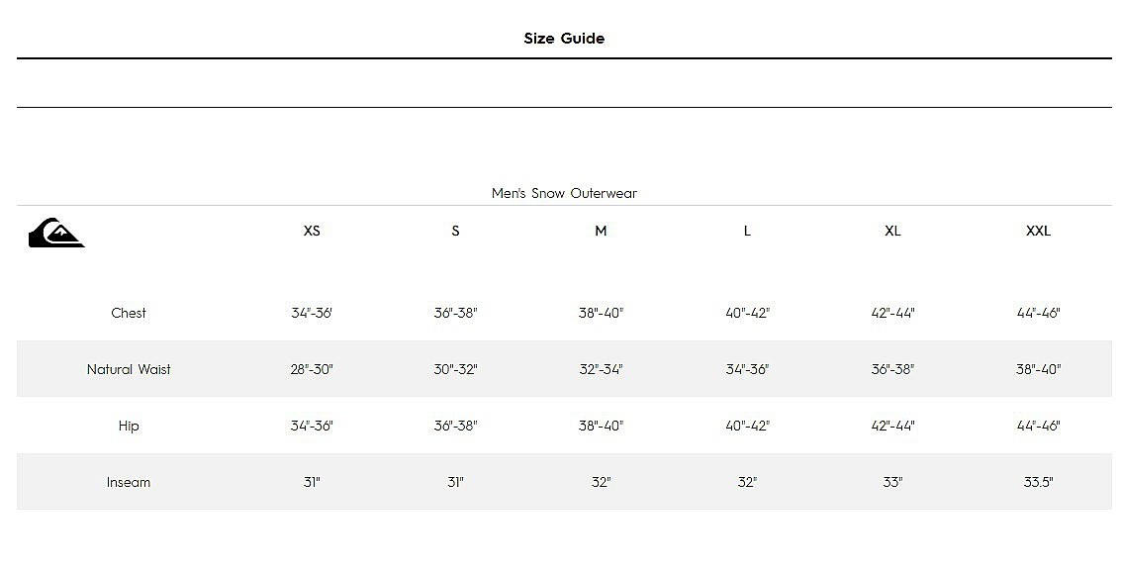Click the XS chest measurement 34"-36"

tap(312, 313)
